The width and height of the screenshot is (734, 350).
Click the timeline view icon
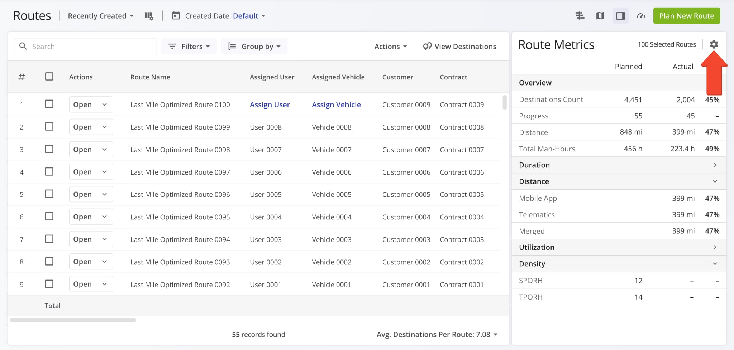(x=580, y=16)
